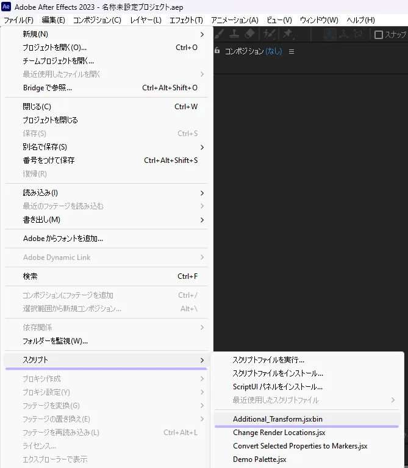Choose フォルダーを監視(W)... menu item
Screen dimensions: 408x468
[107, 341]
